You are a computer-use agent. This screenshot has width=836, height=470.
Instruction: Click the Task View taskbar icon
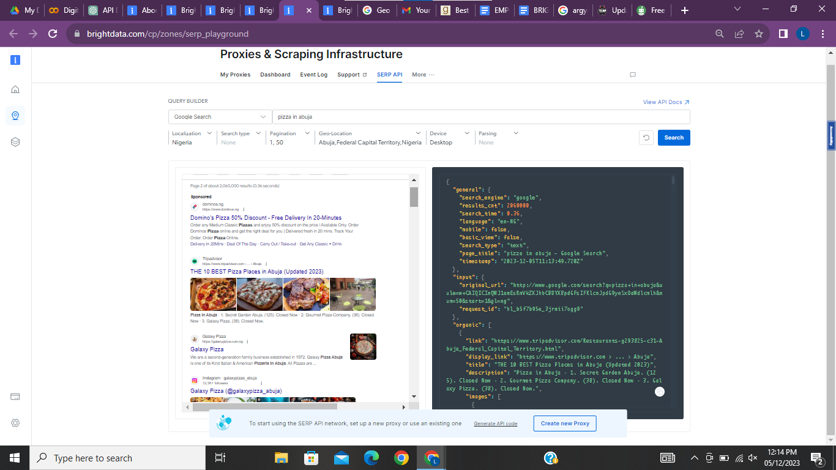tap(220, 458)
